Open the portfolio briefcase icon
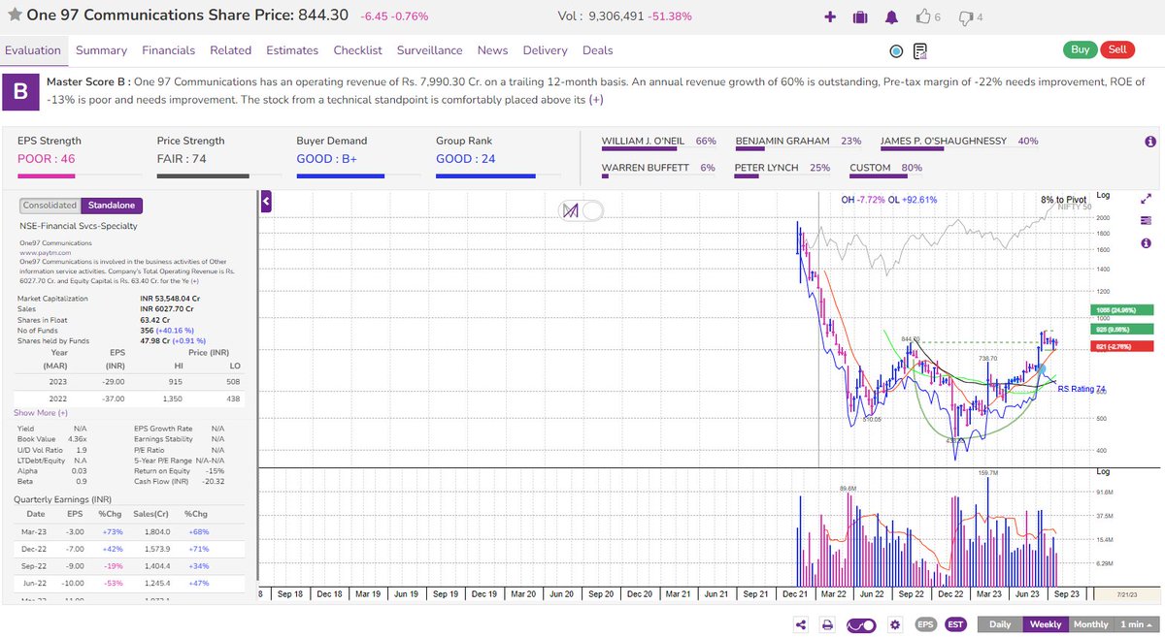 tap(859, 16)
